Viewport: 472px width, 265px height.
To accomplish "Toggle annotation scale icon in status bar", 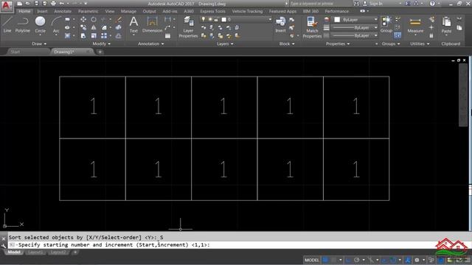I will click(x=408, y=260).
